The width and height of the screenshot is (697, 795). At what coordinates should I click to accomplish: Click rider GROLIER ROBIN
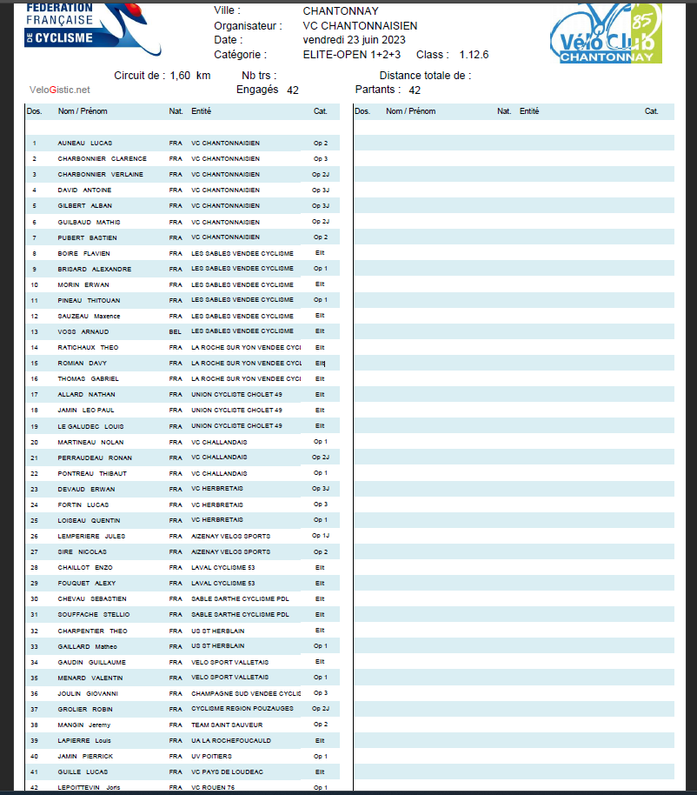[x=85, y=710]
